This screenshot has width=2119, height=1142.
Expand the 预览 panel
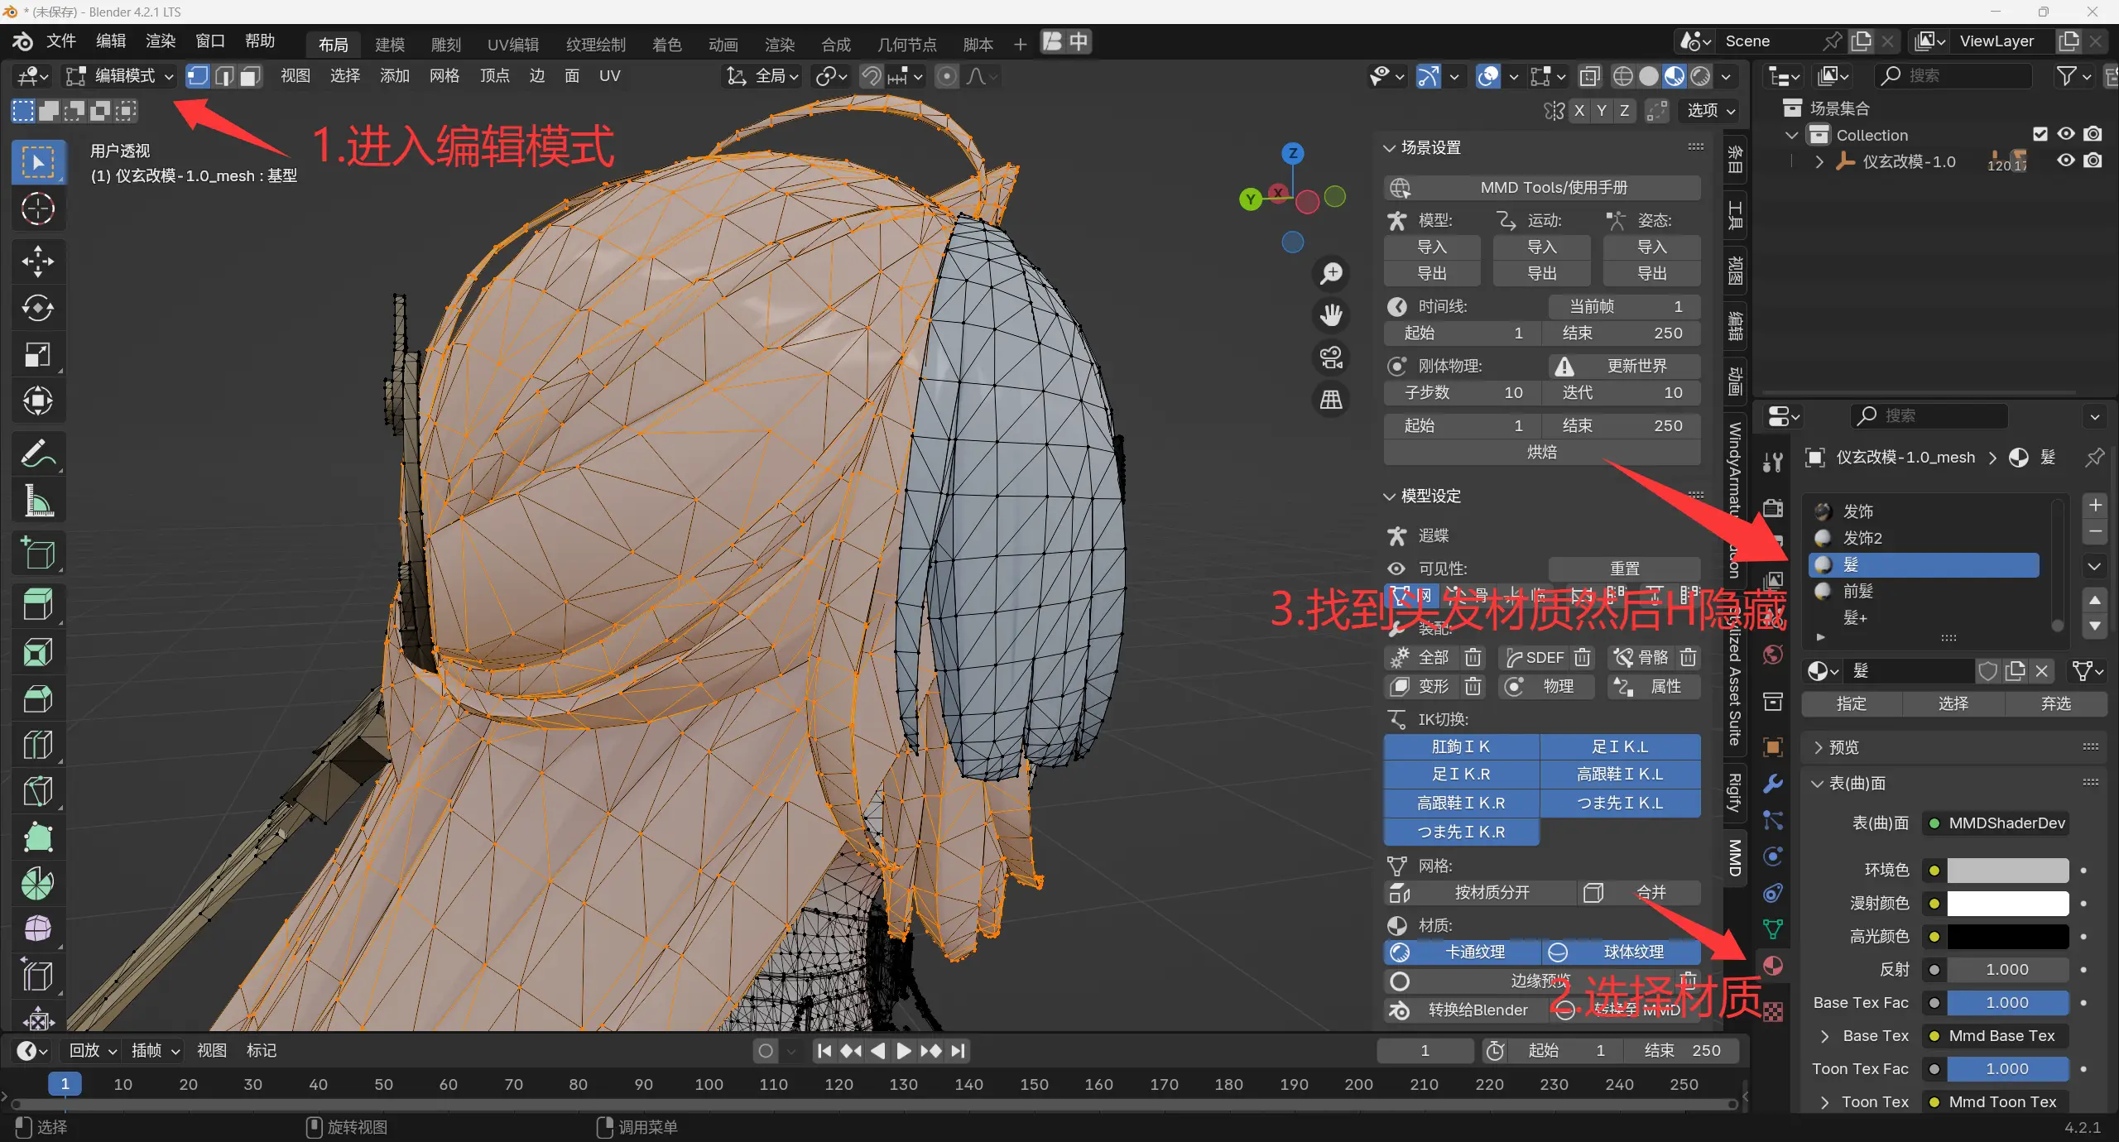point(1843,747)
